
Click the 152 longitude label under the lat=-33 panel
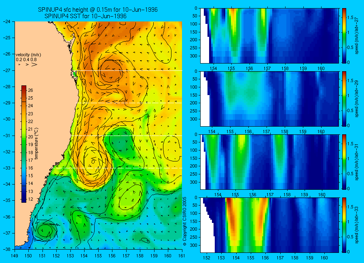(x=206, y=258)
